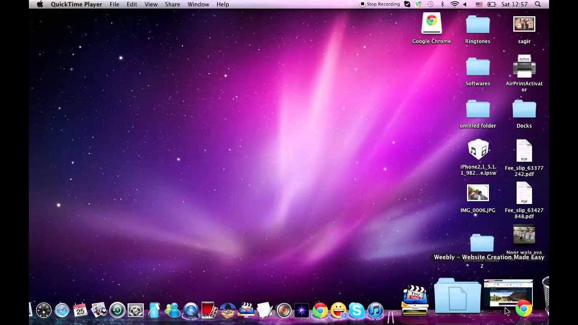
Task: Open the Apple menu
Action: point(40,4)
